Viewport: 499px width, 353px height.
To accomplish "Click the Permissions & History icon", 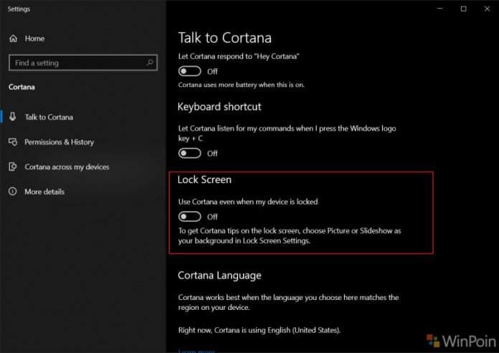I will (x=13, y=142).
